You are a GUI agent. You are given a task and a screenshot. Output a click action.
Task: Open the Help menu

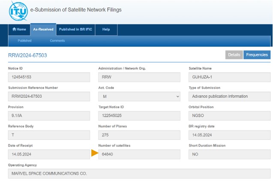click(x=106, y=30)
